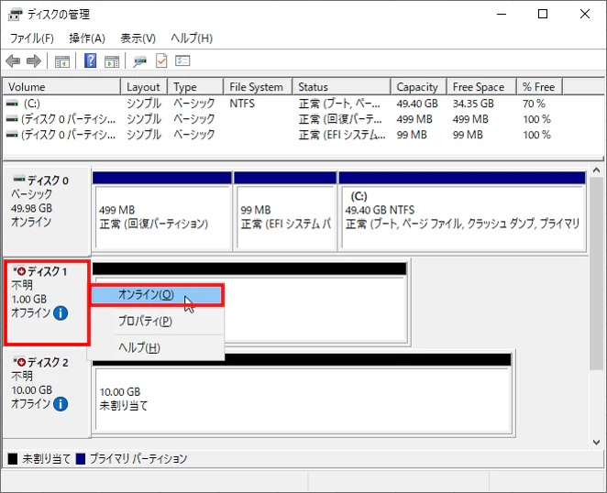Sort by the Capacity column header
The image size is (607, 493).
[419, 87]
